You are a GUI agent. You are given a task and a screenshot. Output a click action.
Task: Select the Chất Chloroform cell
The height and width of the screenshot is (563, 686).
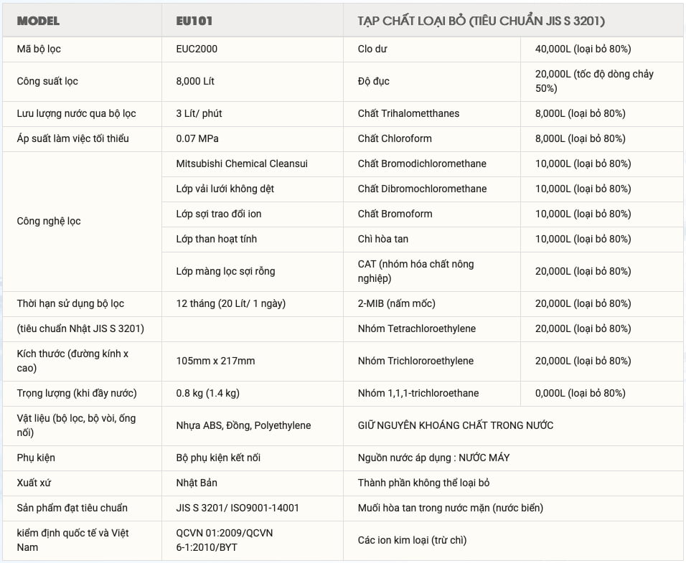pos(395,138)
